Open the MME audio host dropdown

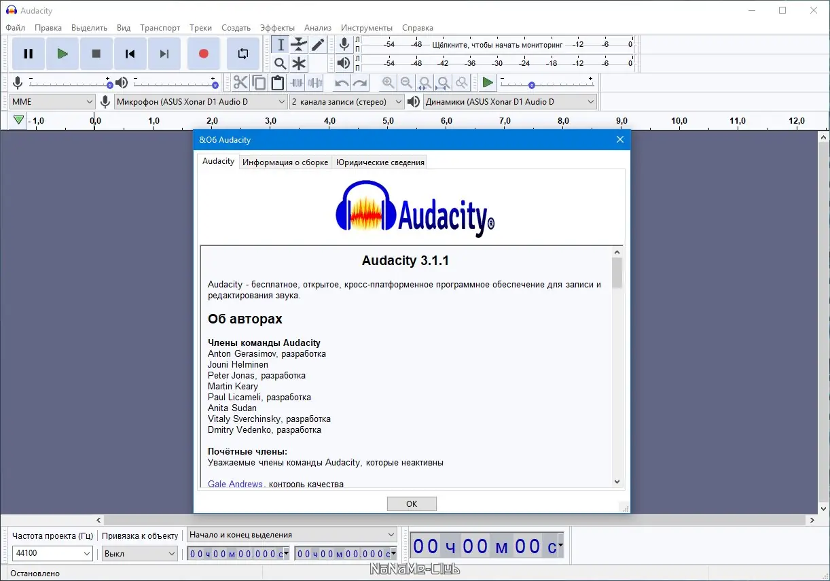[52, 102]
